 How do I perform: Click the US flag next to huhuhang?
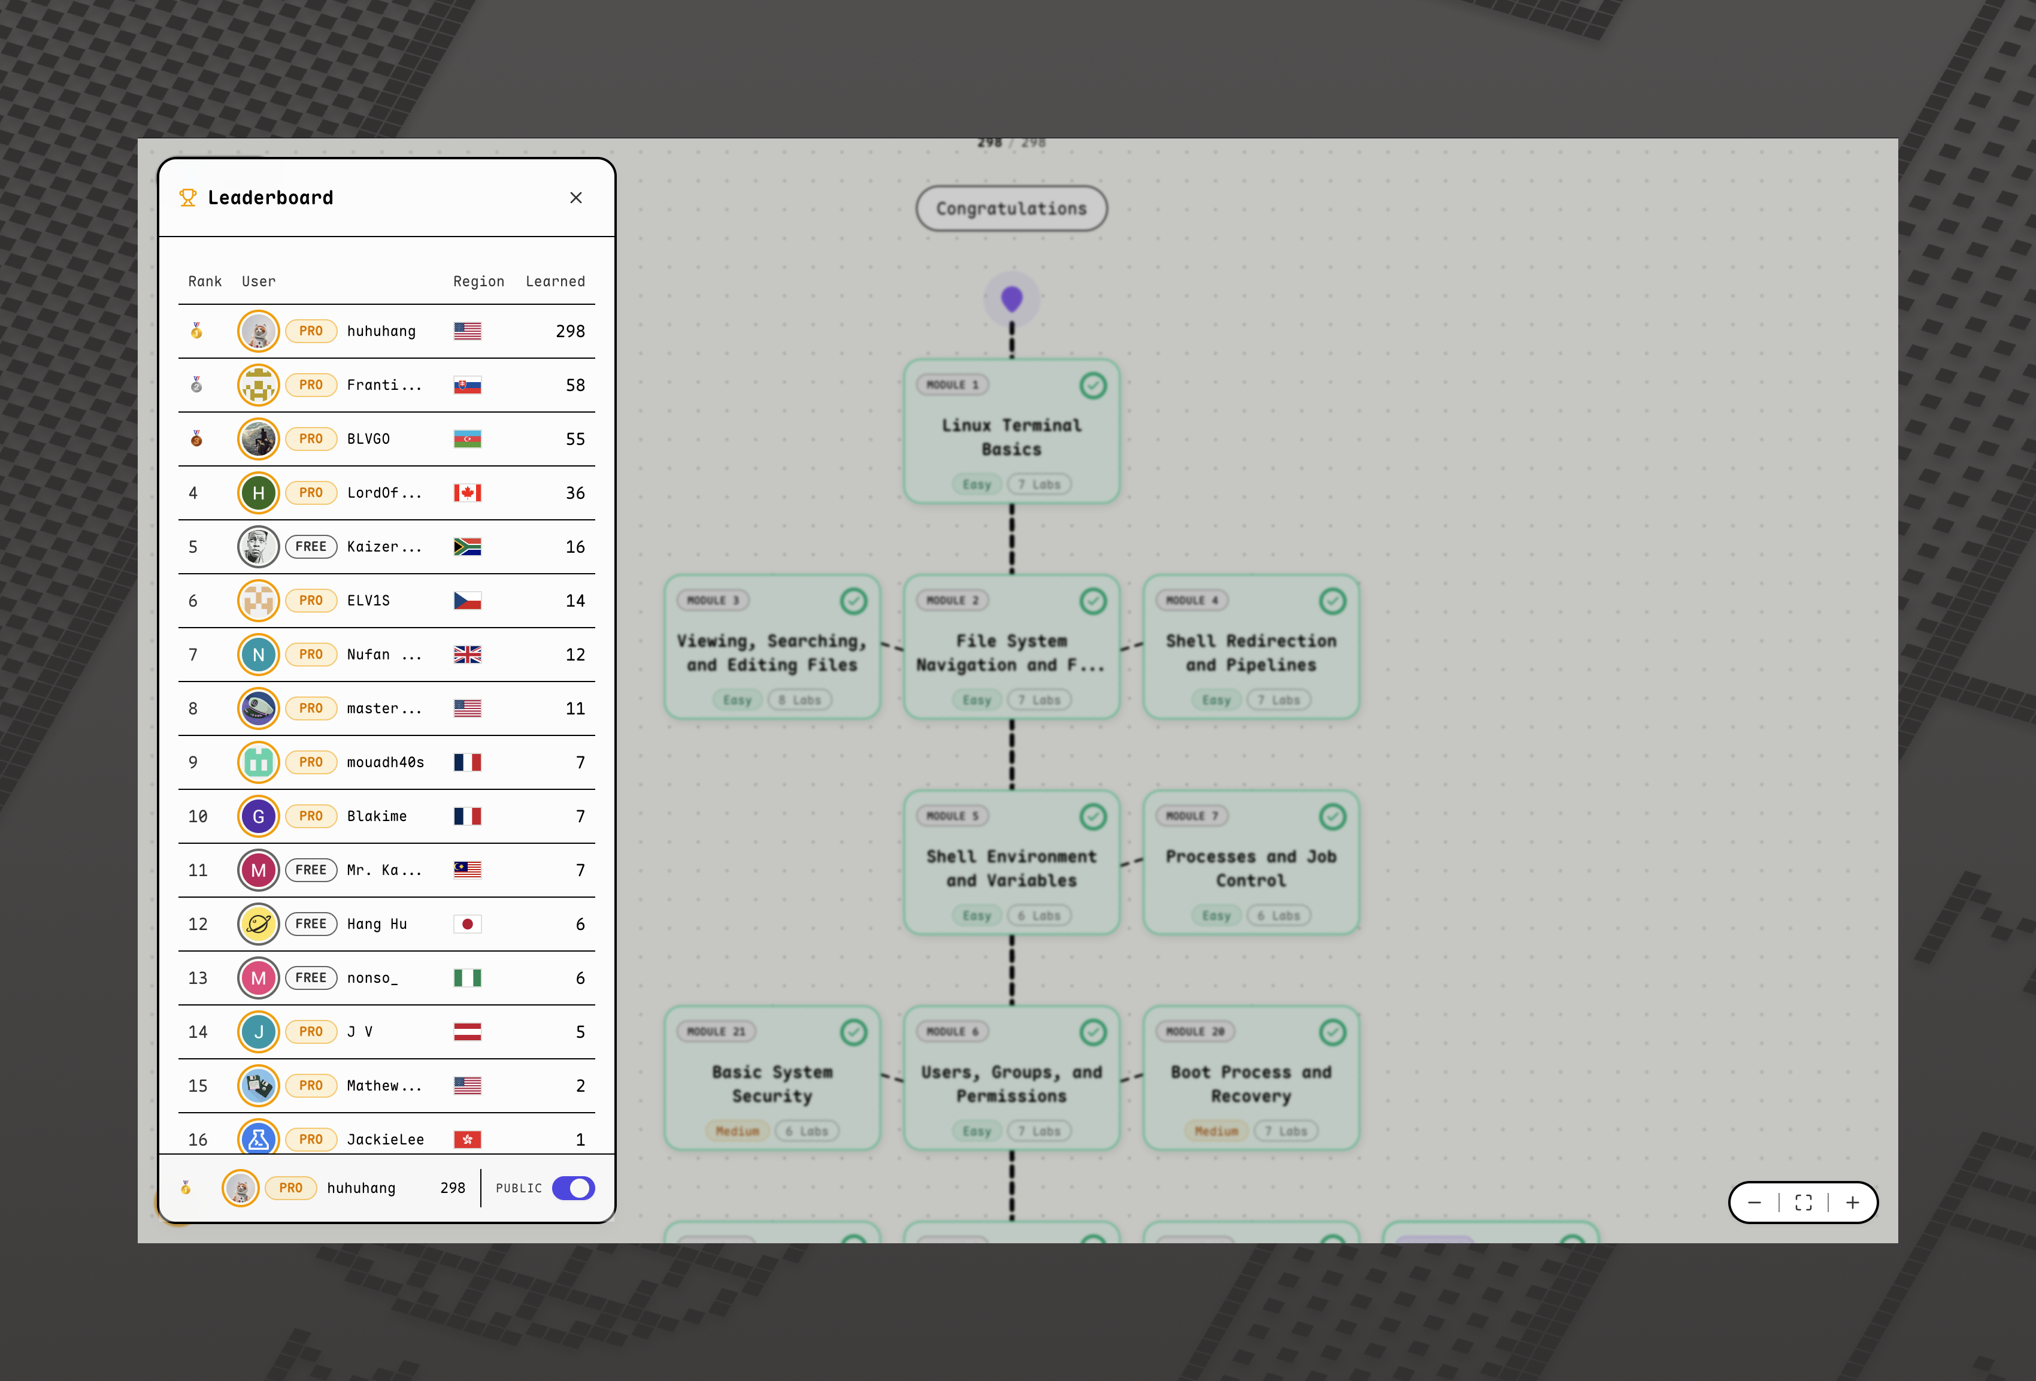coord(467,331)
